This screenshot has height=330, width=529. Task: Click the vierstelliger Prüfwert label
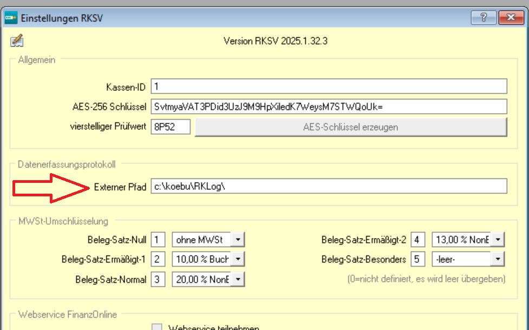pos(108,127)
